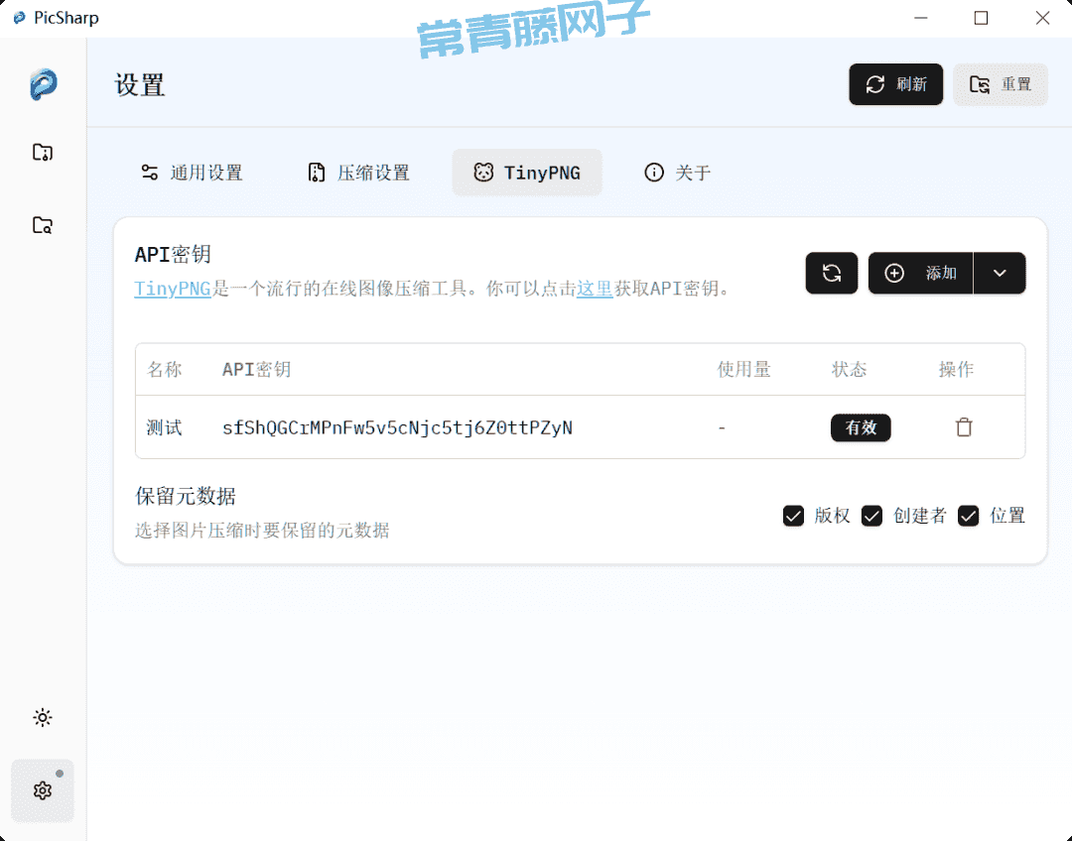
Task: Open the 关于 tab
Action: point(677,173)
